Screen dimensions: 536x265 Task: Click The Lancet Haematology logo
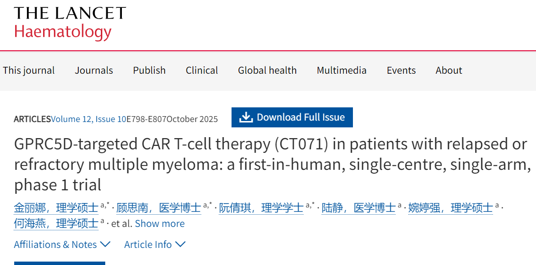point(70,23)
